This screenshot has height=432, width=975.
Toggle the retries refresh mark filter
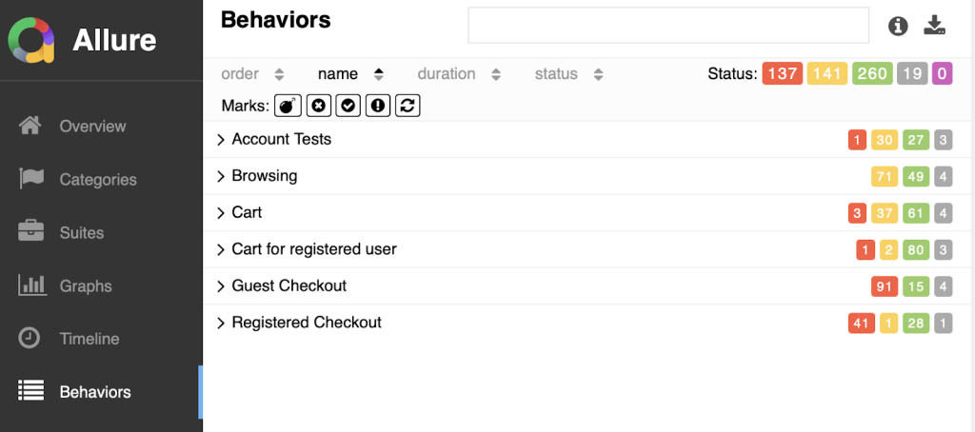pyautogui.click(x=408, y=106)
